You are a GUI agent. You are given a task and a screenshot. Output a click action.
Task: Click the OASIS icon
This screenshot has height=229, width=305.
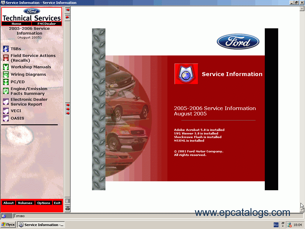tap(6, 118)
